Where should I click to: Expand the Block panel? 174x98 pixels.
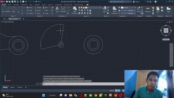click(x=106, y=16)
